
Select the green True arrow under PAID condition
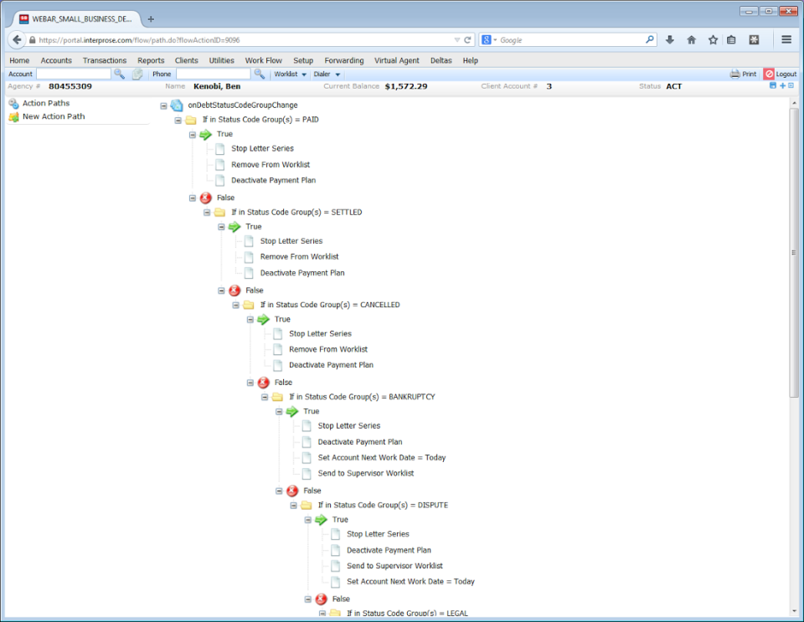[204, 134]
